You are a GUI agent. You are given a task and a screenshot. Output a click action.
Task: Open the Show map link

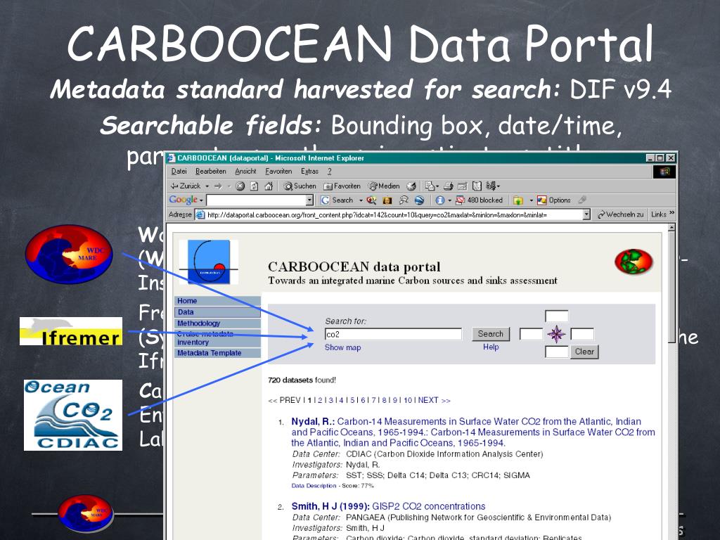point(342,347)
